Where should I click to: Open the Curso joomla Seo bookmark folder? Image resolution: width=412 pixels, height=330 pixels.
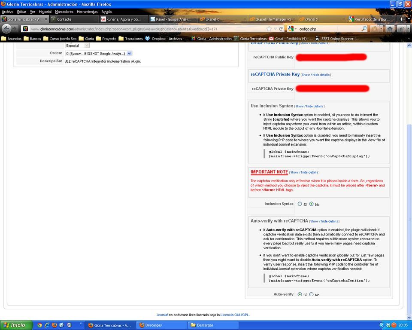tap(60, 39)
